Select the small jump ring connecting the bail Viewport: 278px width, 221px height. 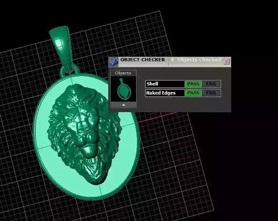click(70, 71)
